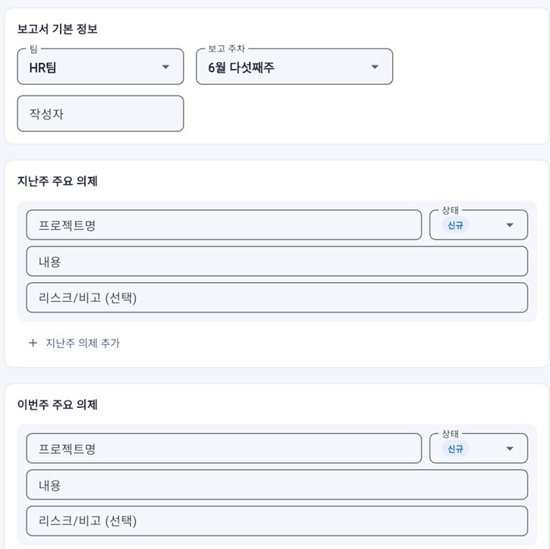Screen dimensions: 550x549
Task: Click the plus icon for 지난주 의제 추가
Action: [33, 343]
